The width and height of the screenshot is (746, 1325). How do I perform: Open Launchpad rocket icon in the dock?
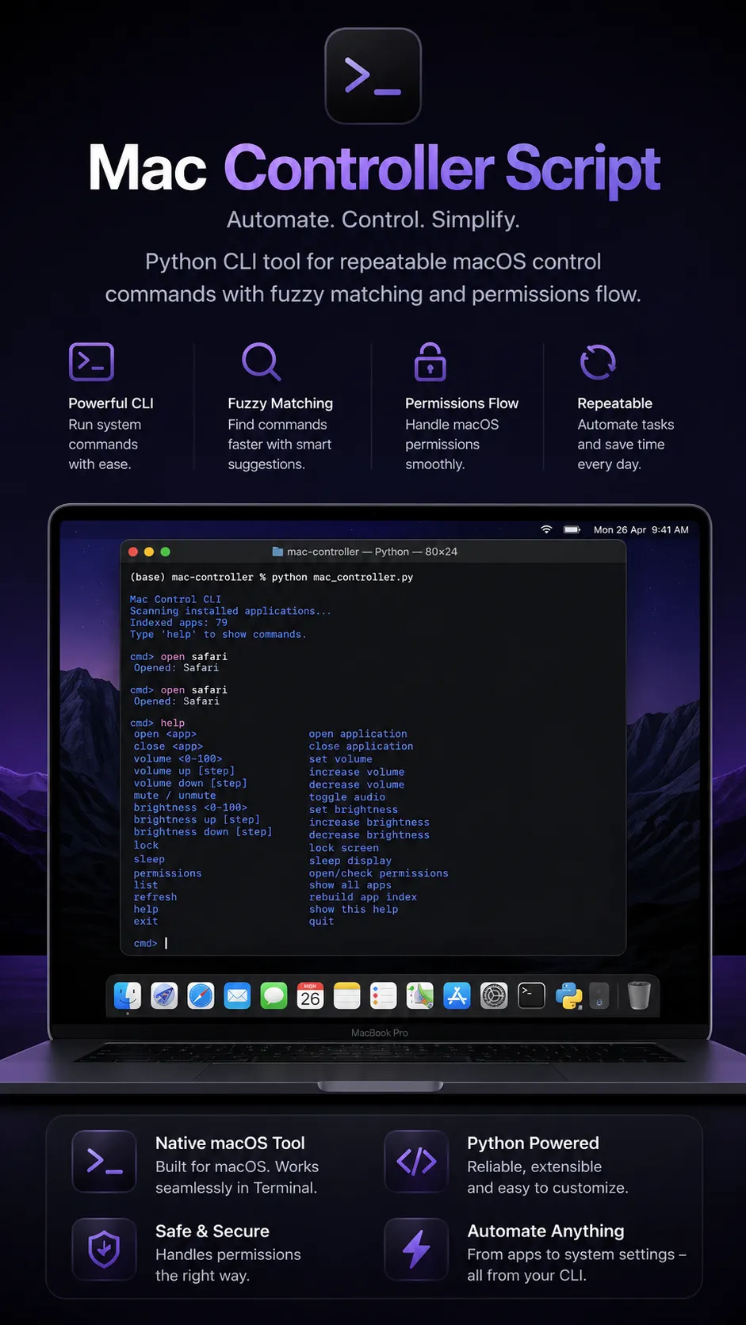pos(164,996)
